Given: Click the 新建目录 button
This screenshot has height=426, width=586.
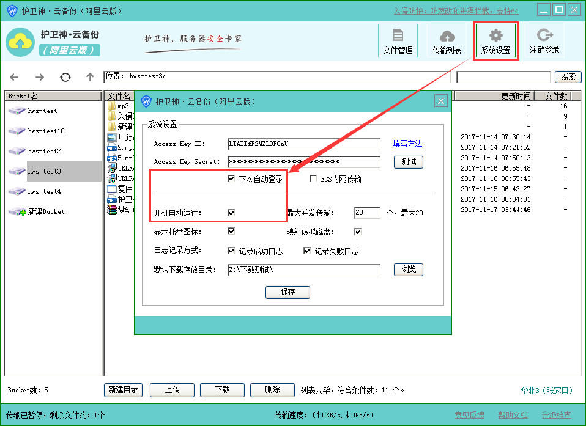Looking at the screenshot, I should [123, 390].
